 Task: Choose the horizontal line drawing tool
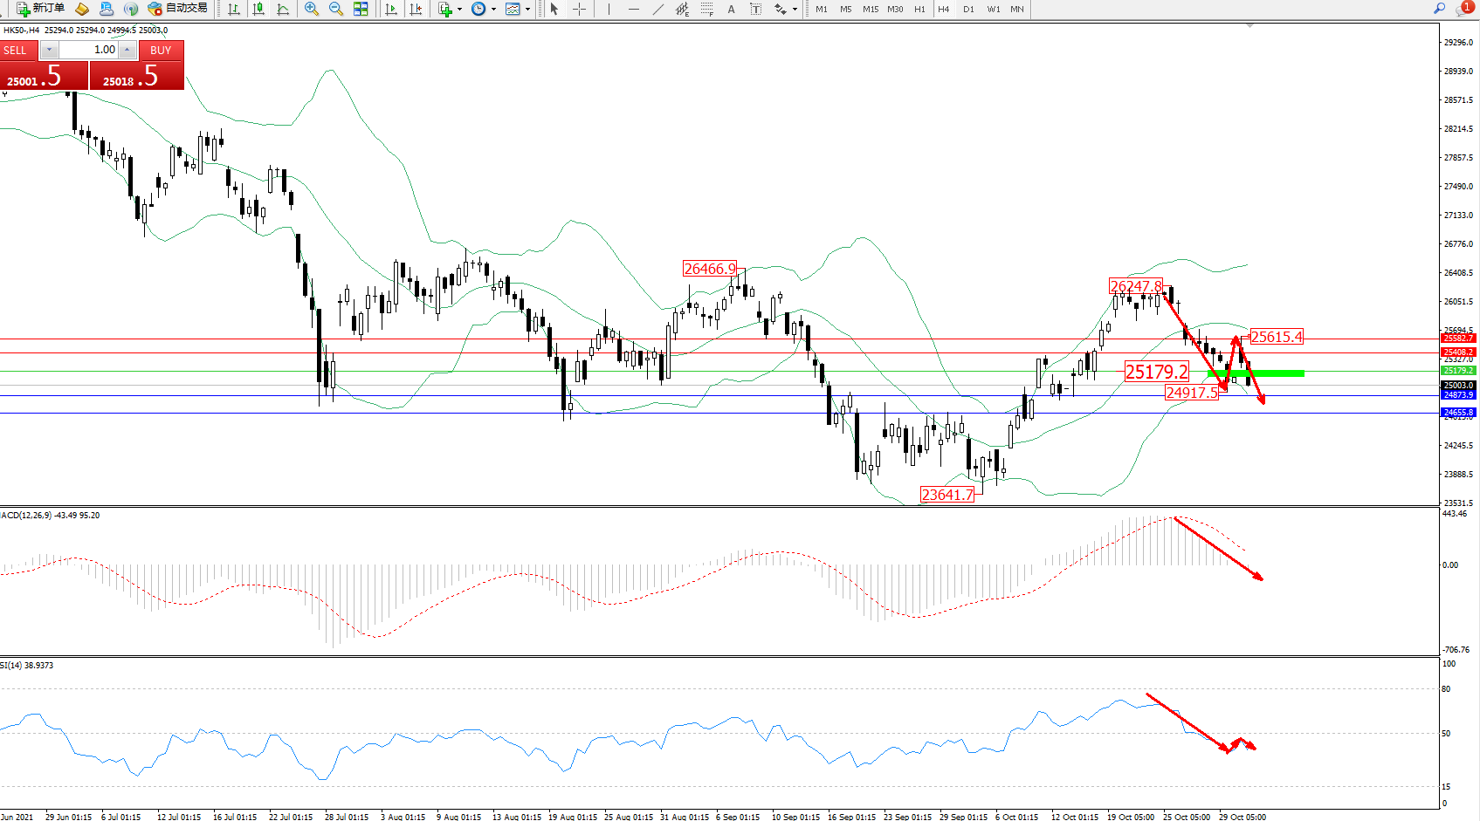(x=633, y=9)
